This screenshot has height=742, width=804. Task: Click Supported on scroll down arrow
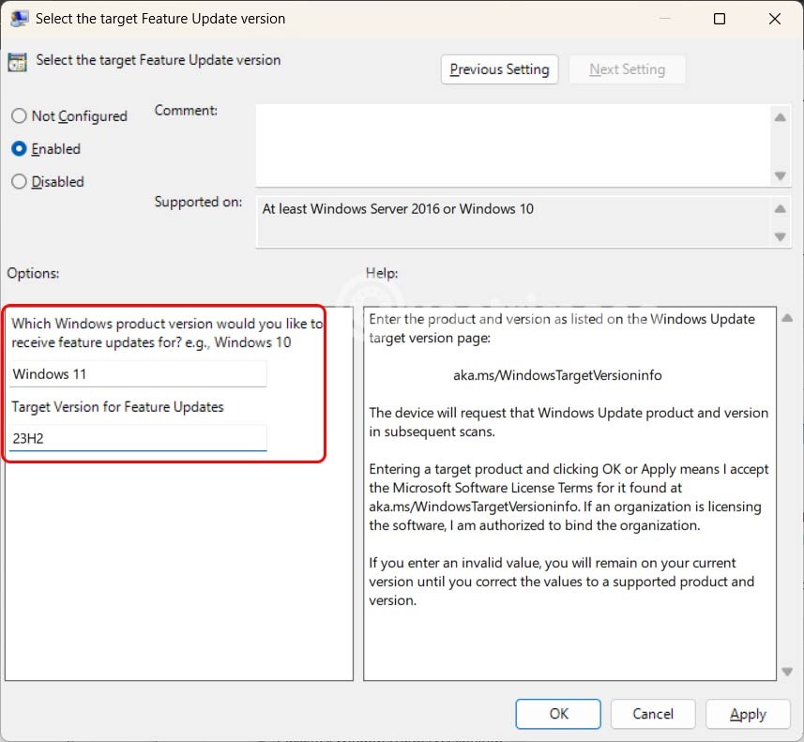click(x=780, y=236)
